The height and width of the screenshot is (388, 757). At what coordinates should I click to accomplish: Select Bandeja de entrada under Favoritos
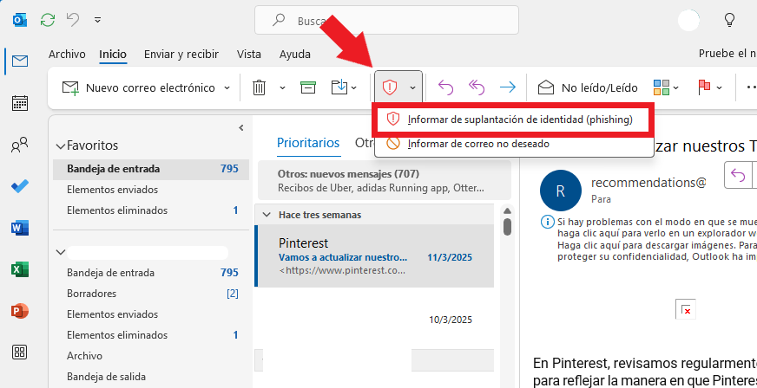click(x=151, y=169)
